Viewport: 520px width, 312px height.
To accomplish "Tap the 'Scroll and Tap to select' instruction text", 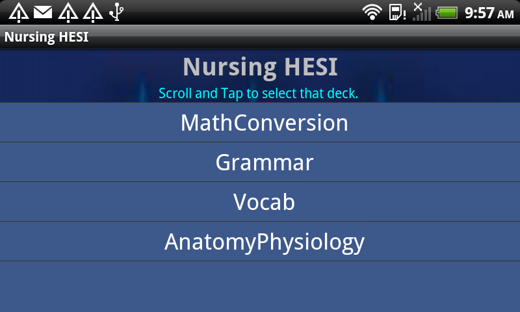I will (x=258, y=94).
